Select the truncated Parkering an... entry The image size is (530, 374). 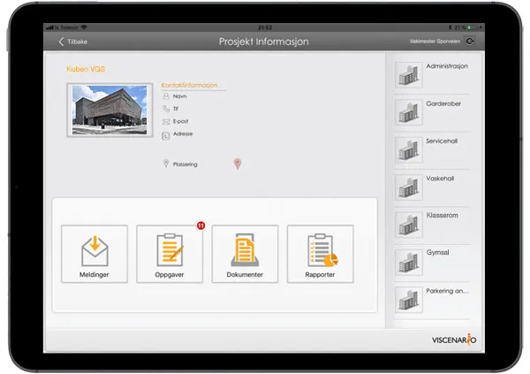click(432, 300)
